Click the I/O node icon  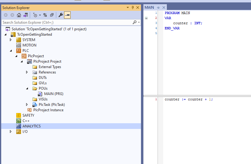point(19,132)
